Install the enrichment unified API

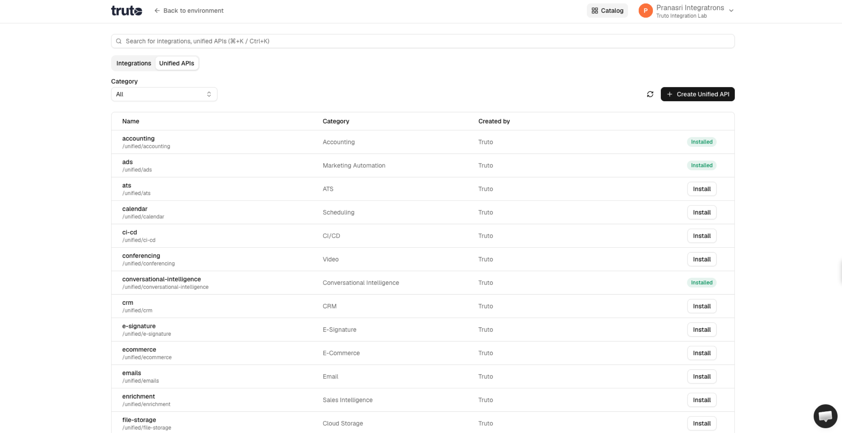tap(702, 400)
